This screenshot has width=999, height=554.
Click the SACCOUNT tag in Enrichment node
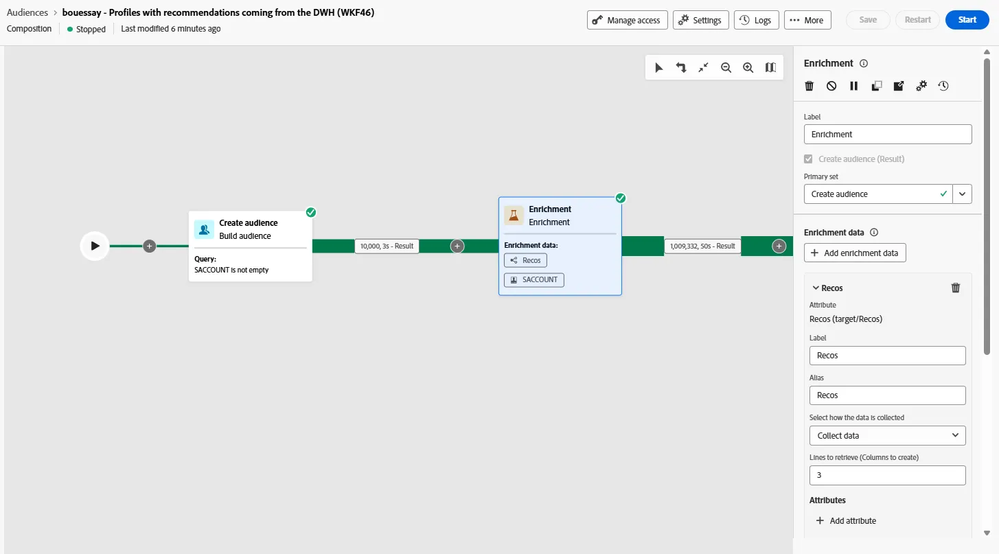[x=534, y=280]
